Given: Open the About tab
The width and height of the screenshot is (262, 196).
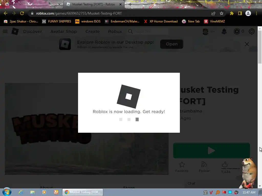Looking at the screenshot, I should pyautogui.click(x=46, y=187).
